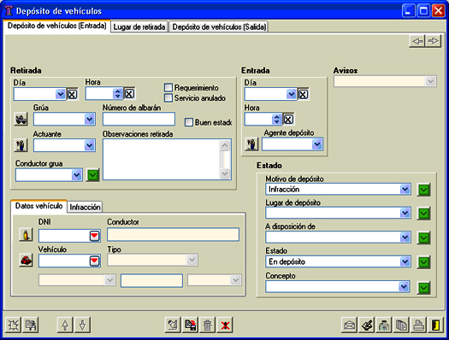Click Observaciones retirada scrollbar down arrow
This screenshot has height=340, width=449.
click(x=225, y=173)
